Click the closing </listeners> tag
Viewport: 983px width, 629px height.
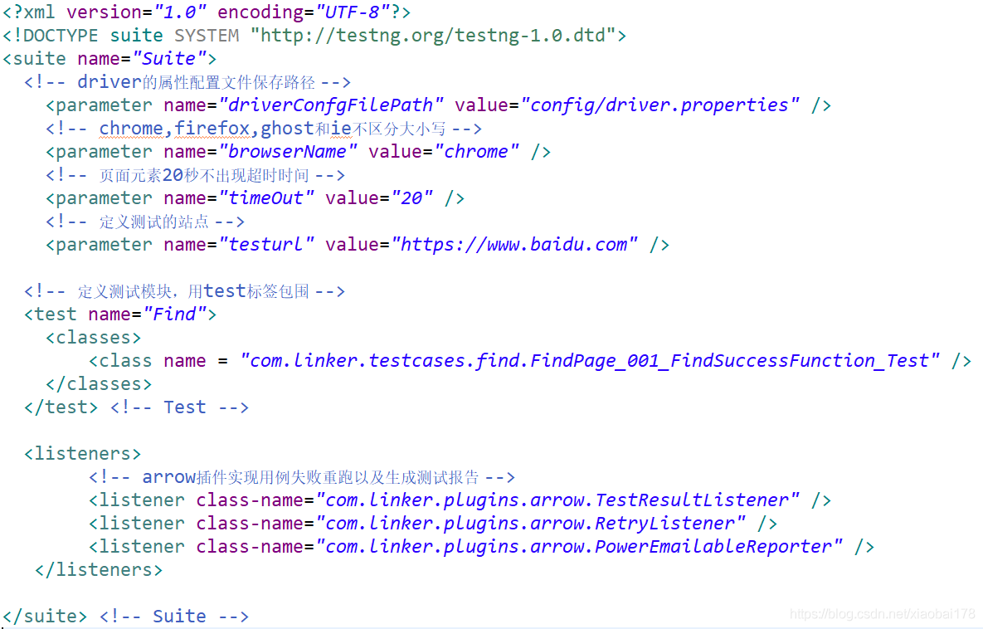99,569
